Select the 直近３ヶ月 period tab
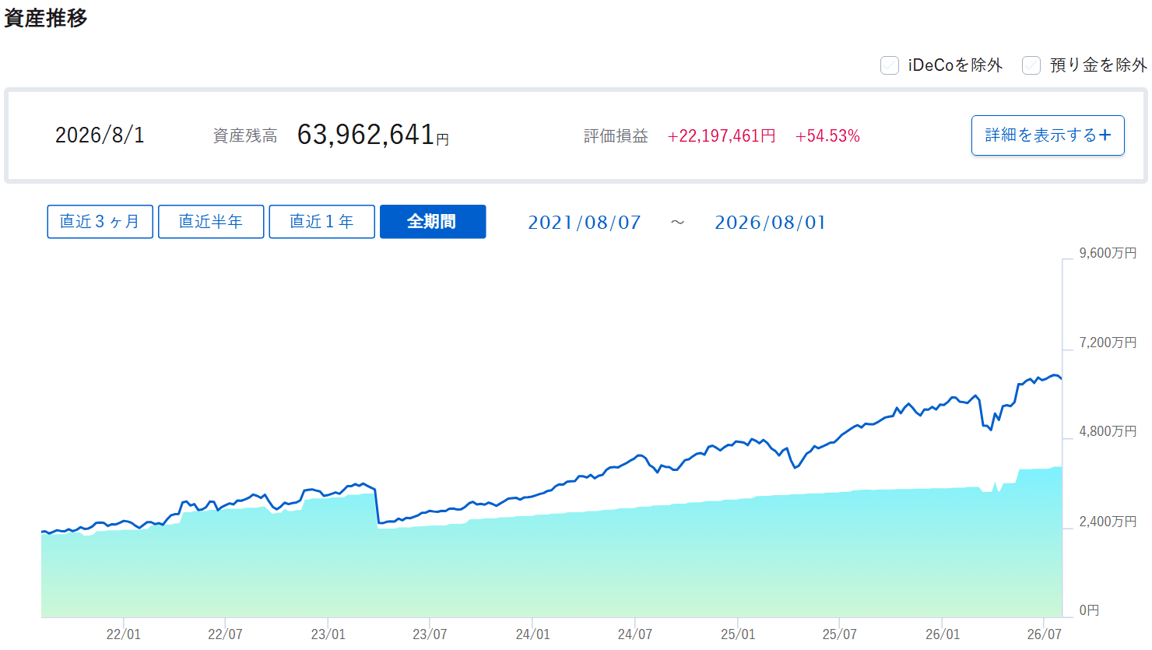This screenshot has height=650, width=1152. click(100, 222)
